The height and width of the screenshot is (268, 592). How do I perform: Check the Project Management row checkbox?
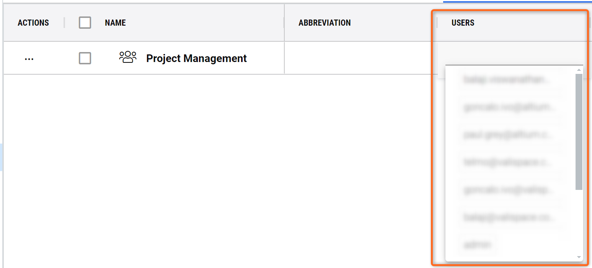(x=85, y=58)
